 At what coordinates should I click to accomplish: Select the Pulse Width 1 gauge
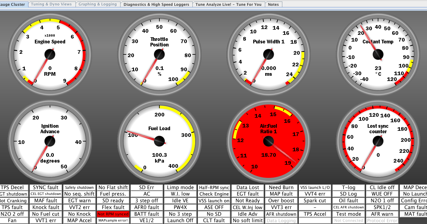tap(268, 55)
